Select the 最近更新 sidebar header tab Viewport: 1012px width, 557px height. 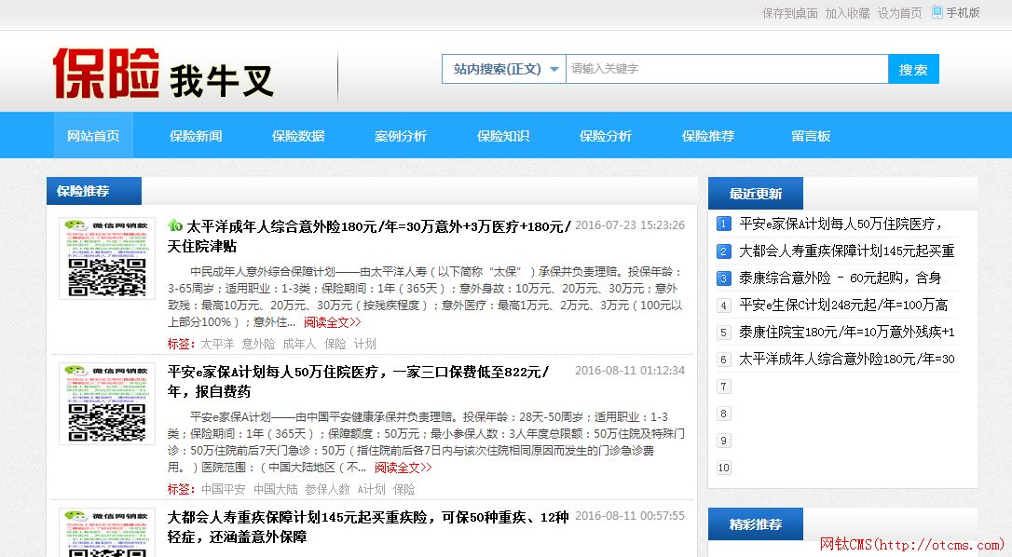point(756,193)
